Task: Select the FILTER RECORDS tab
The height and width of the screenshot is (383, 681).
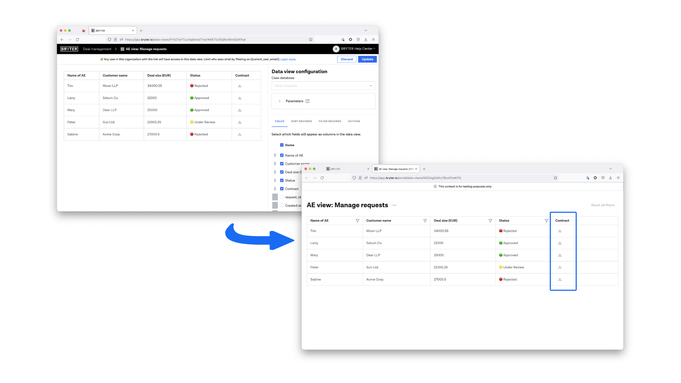Action: point(330,121)
